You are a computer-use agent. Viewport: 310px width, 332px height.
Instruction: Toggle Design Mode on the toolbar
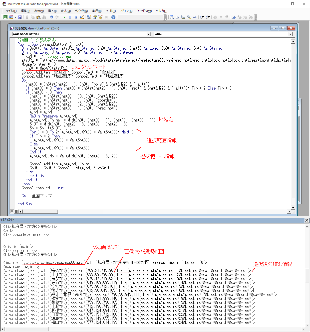[x=82, y=17]
